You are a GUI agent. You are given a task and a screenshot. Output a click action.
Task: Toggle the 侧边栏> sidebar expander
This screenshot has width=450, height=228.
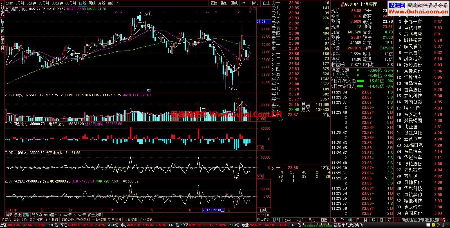263,220
